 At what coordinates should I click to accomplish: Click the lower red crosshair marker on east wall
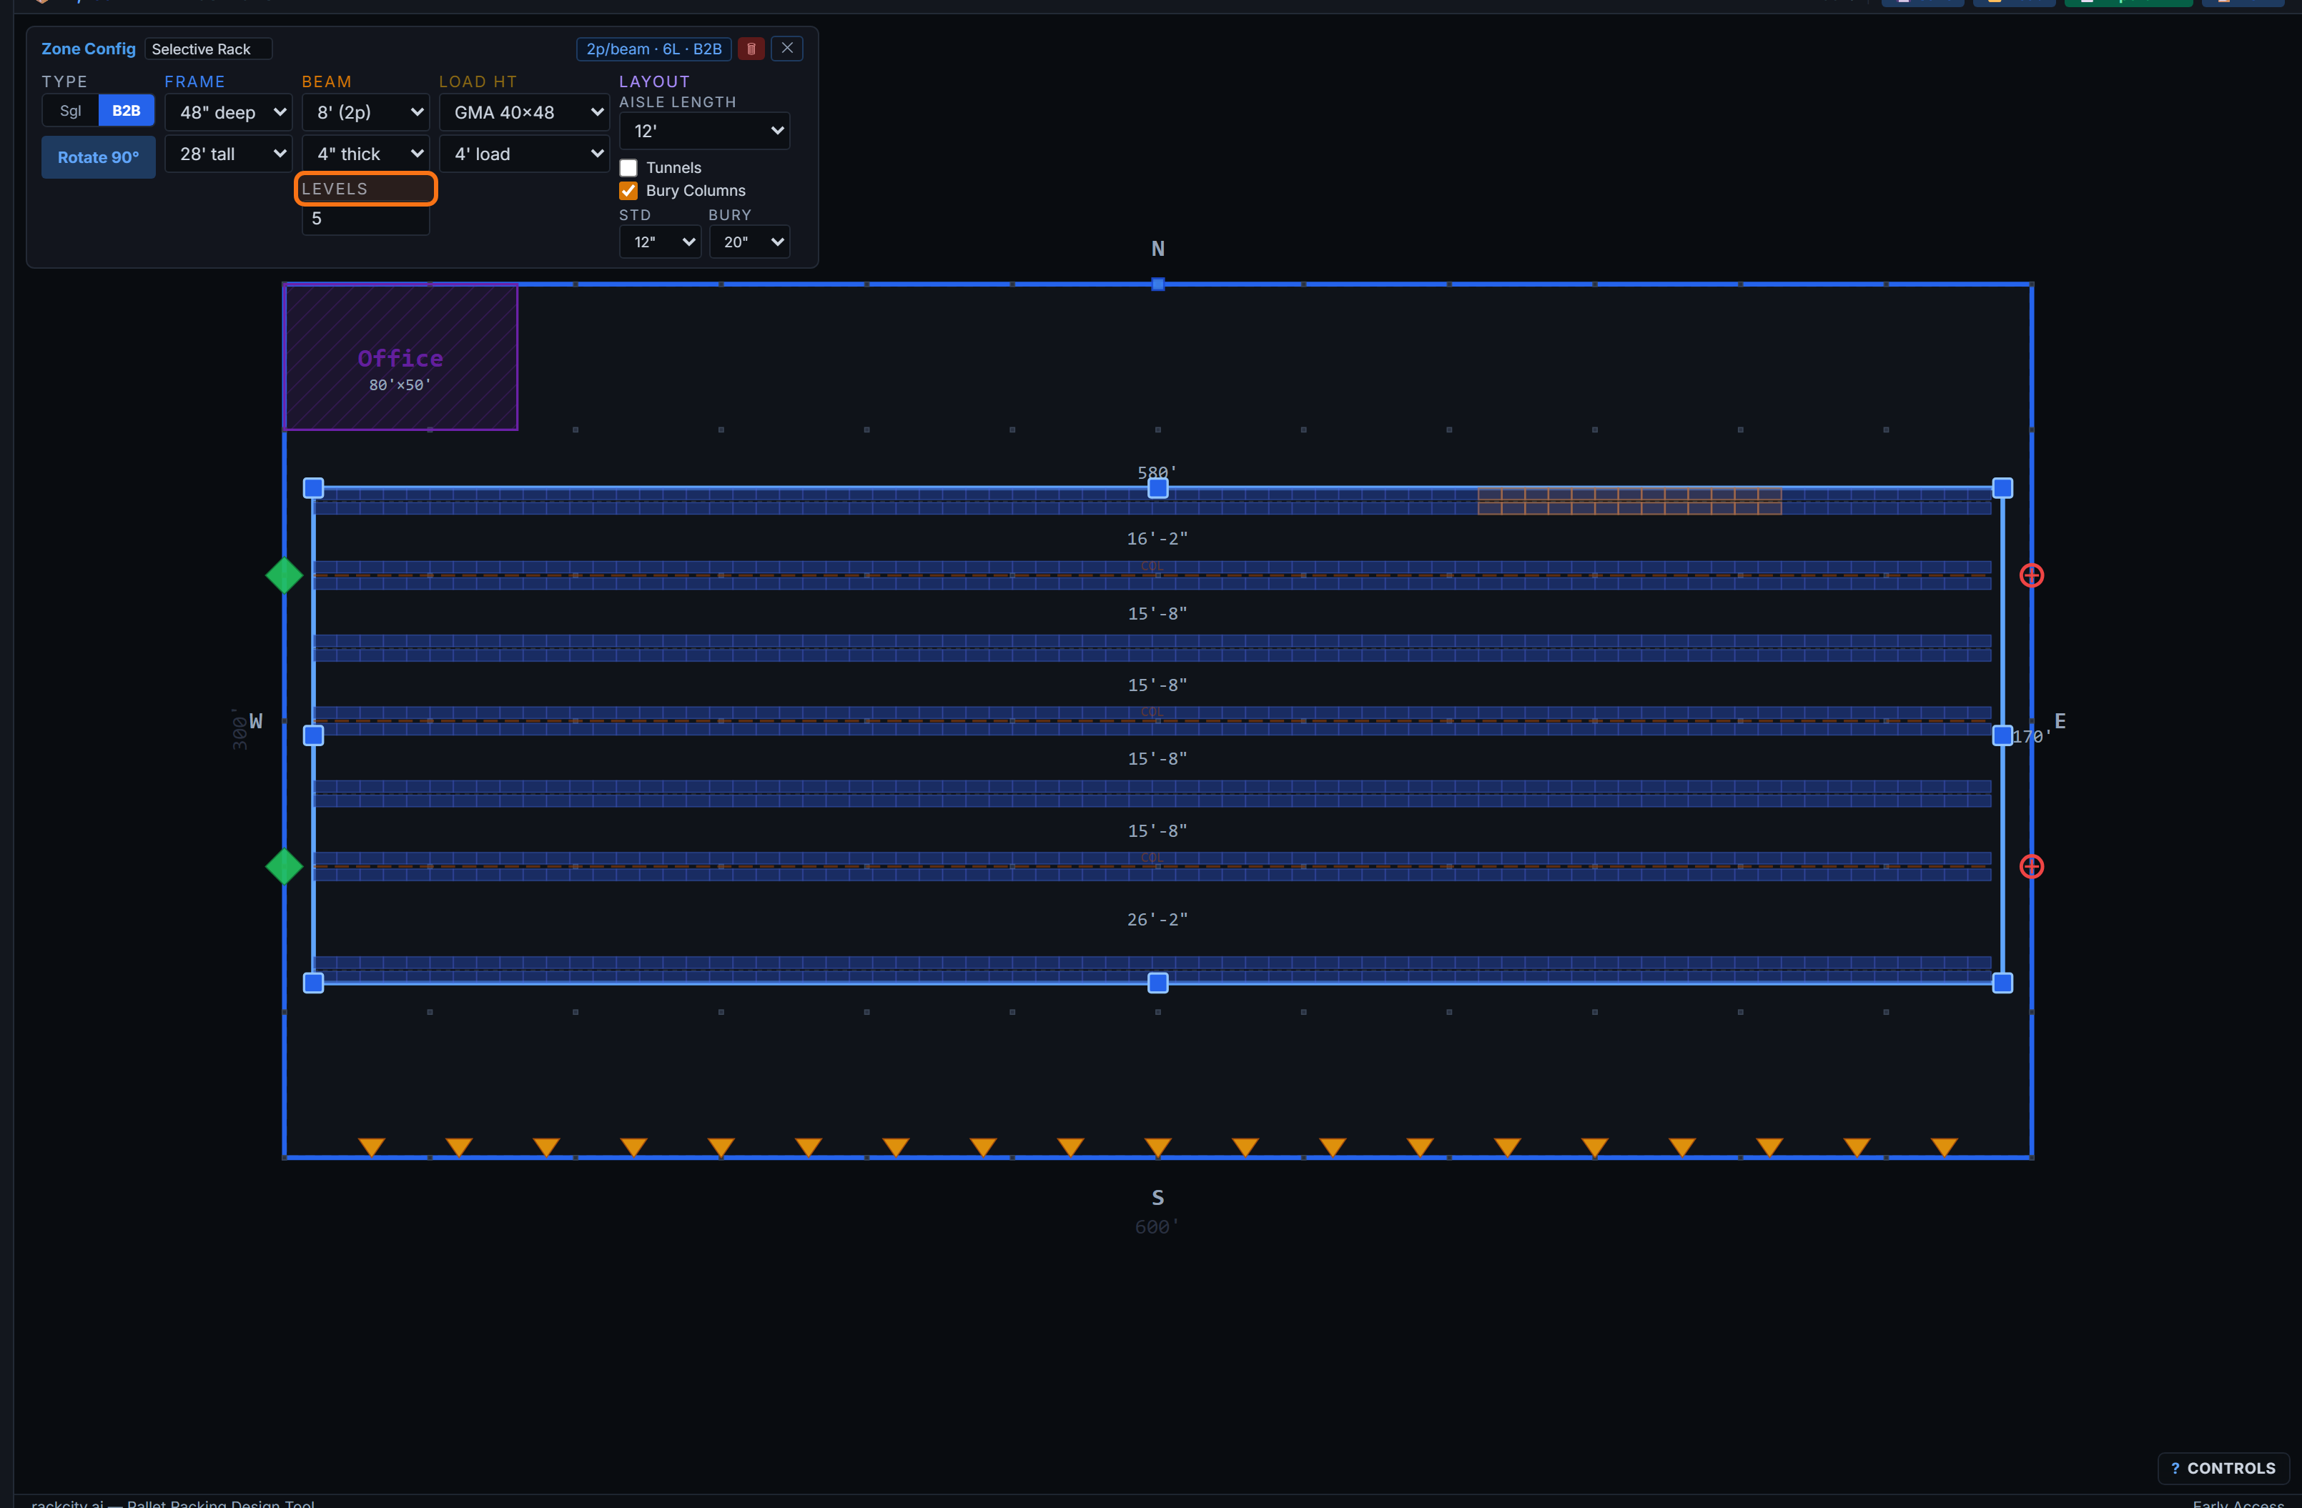coord(2031,866)
